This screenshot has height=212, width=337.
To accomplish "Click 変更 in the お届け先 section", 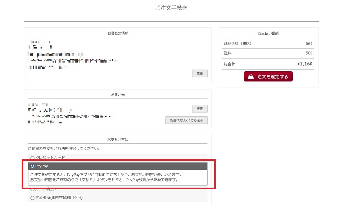I will click(x=200, y=108).
